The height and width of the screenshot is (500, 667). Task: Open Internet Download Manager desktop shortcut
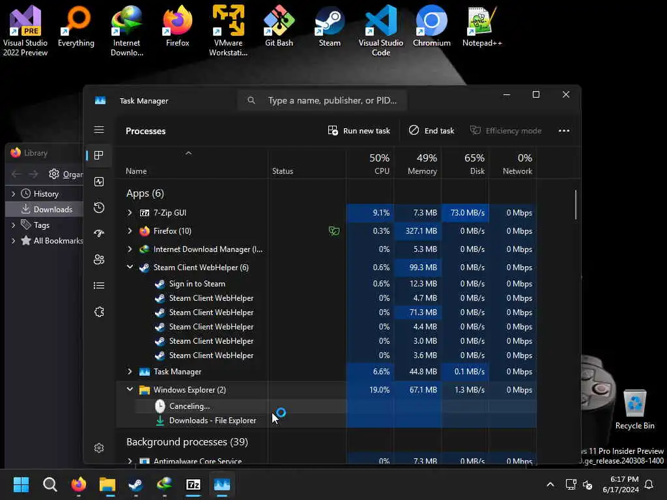(126, 31)
